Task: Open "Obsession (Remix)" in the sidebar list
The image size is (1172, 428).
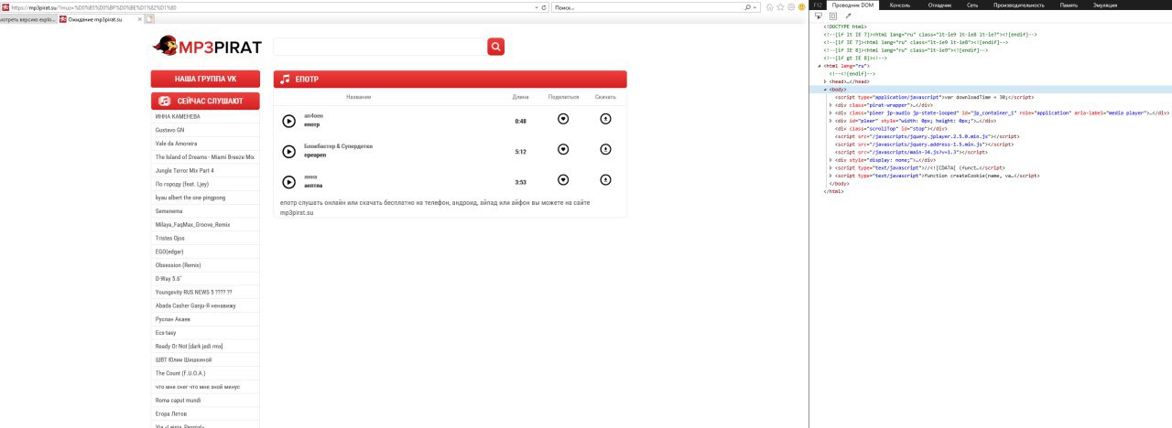Action: 178,264
